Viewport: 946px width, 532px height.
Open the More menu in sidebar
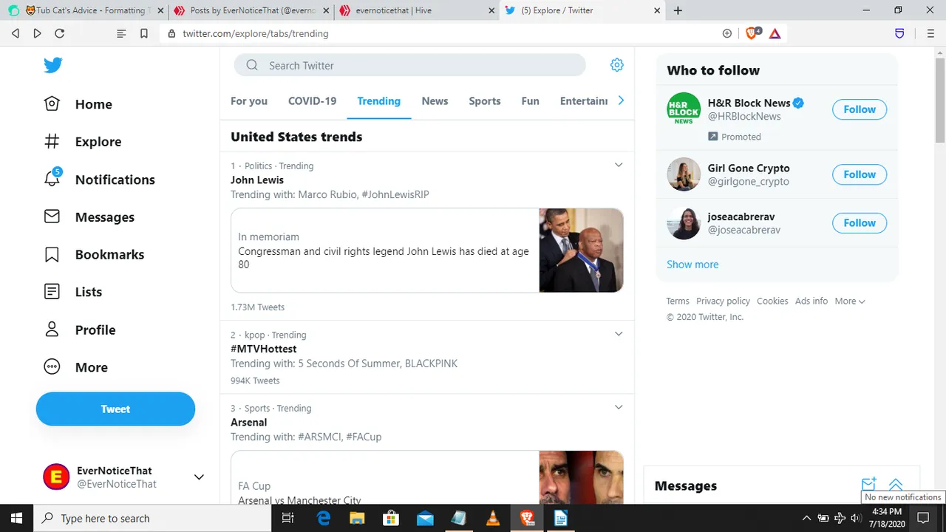tap(76, 367)
